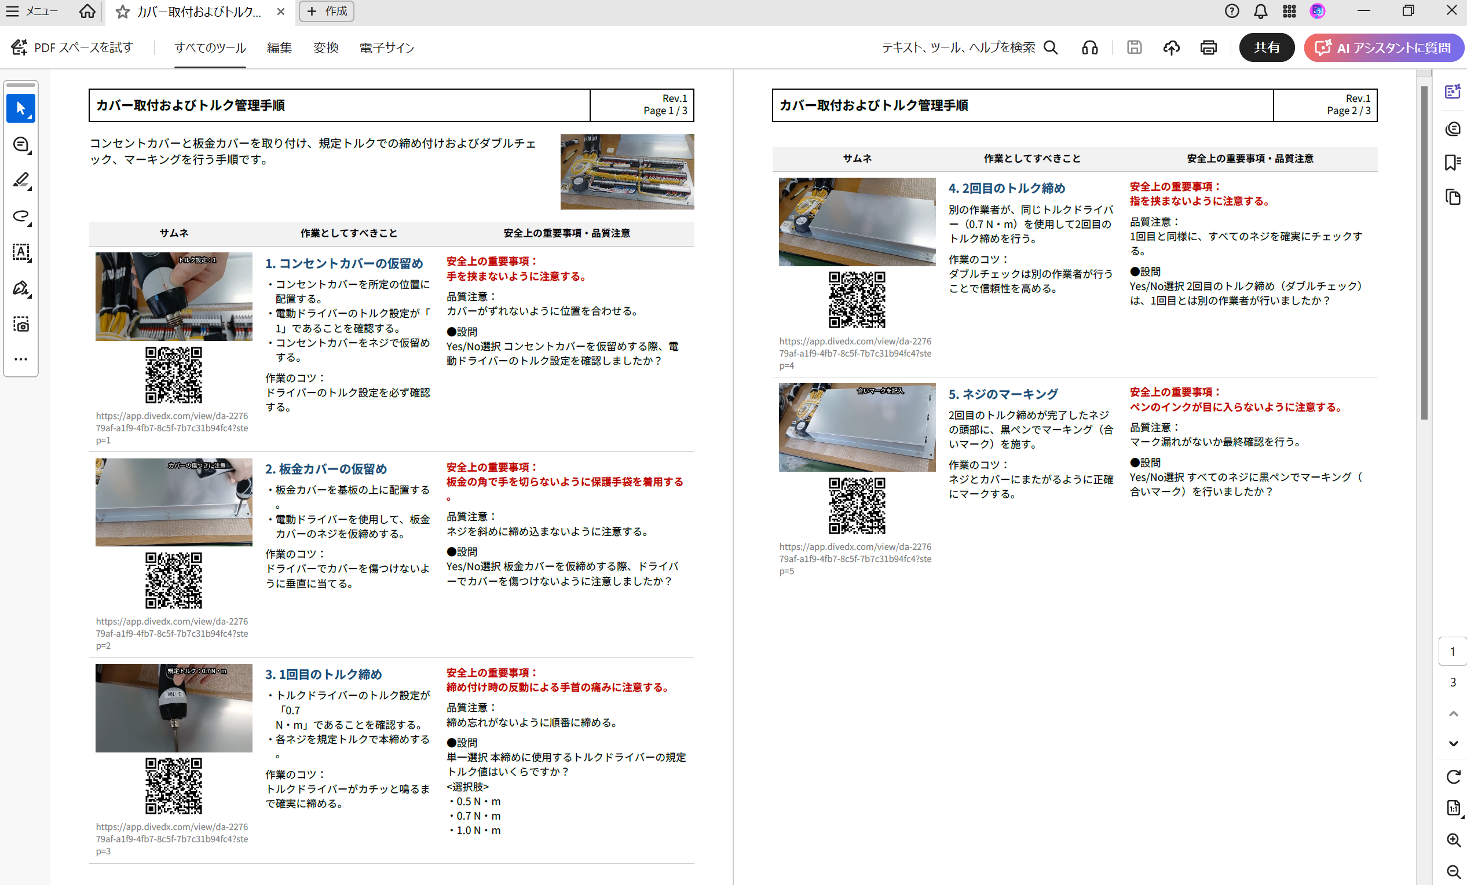Click the zoom in magnifier

1453,840
